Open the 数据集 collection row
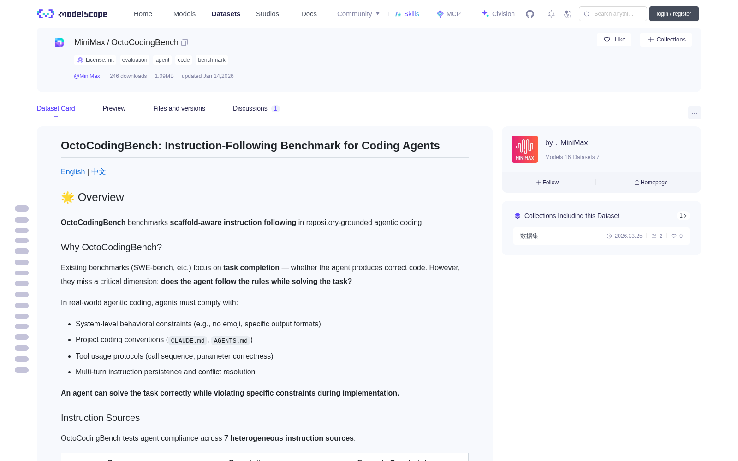This screenshot has width=738, height=461. pyautogui.click(x=601, y=236)
